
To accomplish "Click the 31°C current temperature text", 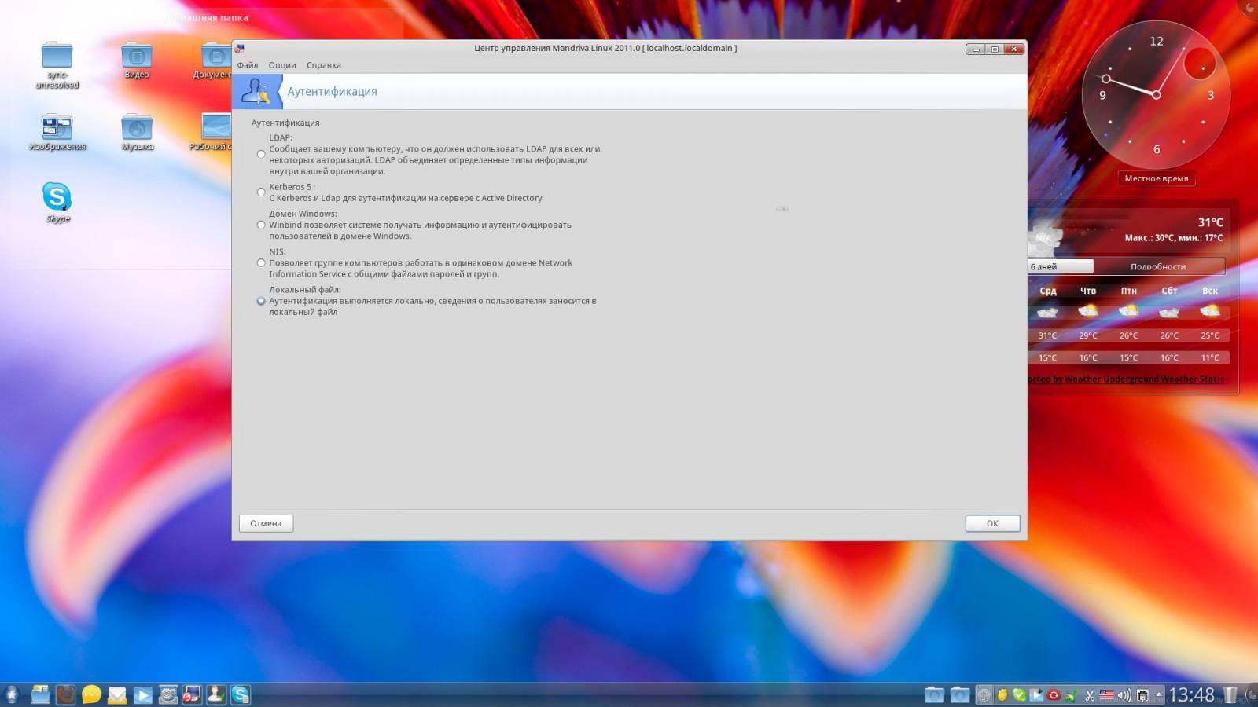I will (1210, 222).
